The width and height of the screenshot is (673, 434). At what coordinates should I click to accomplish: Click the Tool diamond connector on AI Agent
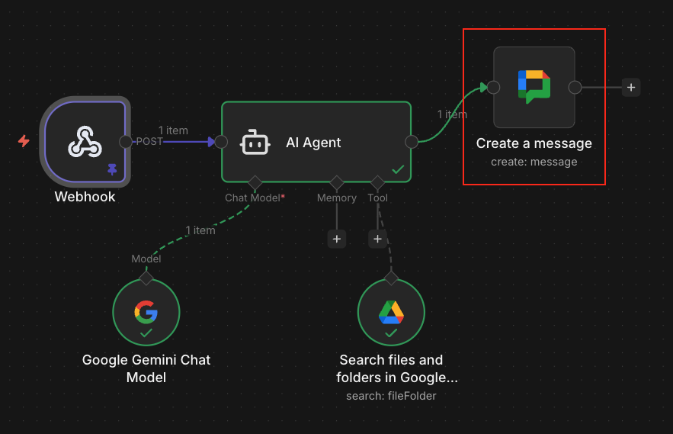(377, 182)
